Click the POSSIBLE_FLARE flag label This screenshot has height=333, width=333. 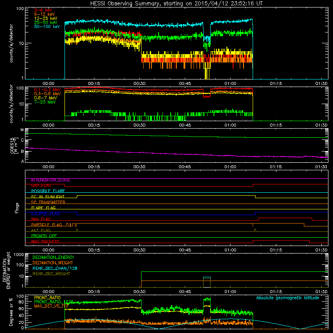48,191
